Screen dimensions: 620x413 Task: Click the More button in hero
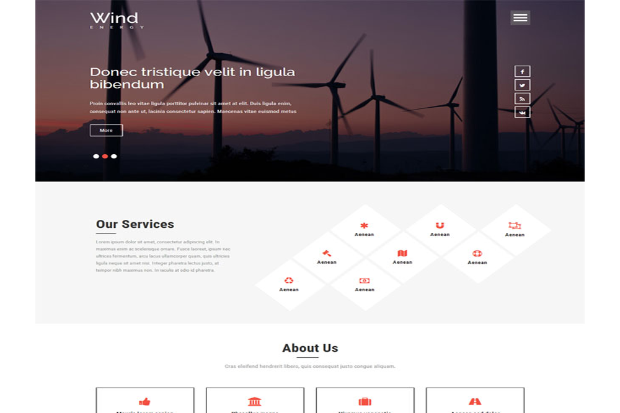(107, 130)
